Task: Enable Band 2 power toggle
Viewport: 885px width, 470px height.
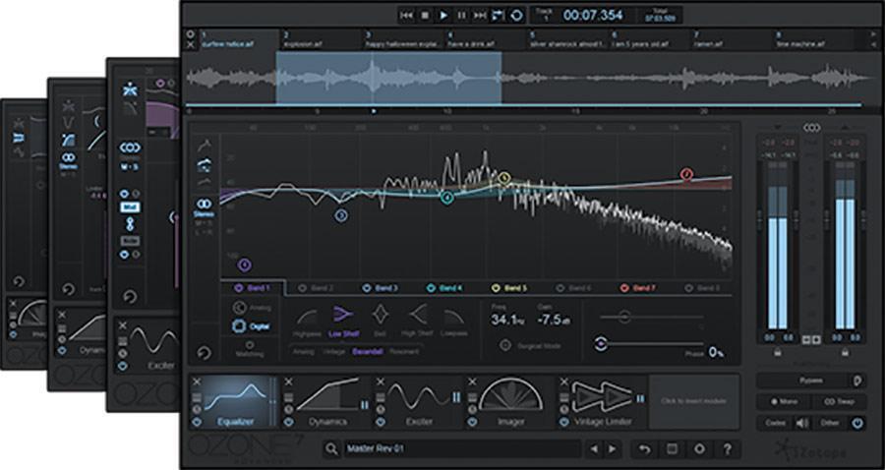Action: tap(302, 288)
